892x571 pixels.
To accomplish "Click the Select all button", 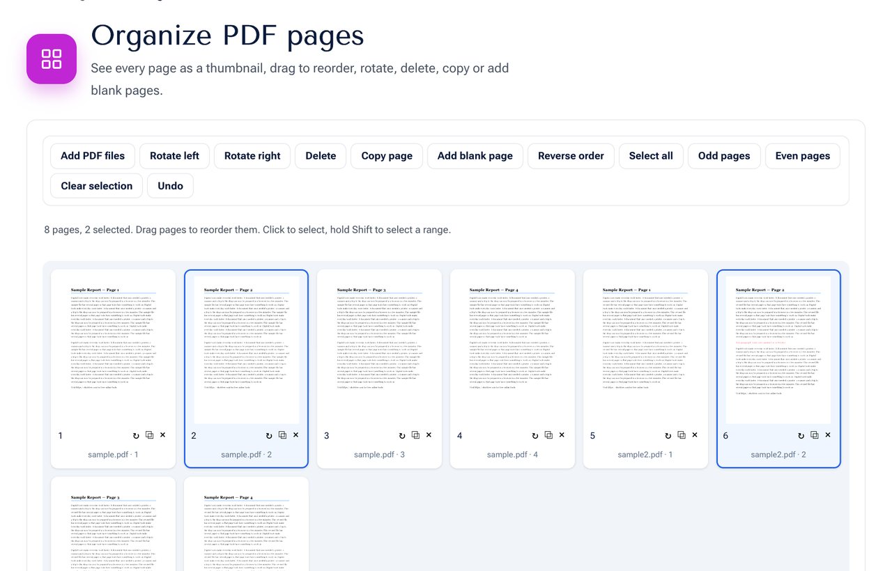I will click(651, 156).
